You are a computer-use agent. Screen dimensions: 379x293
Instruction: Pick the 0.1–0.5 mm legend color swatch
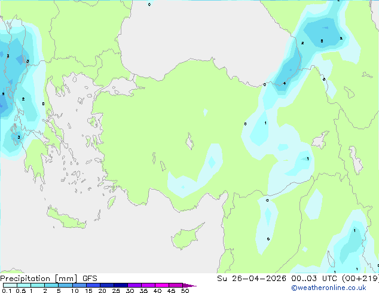click(10, 285)
